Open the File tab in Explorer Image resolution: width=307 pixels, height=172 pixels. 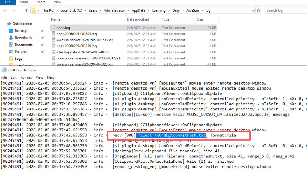[x=7, y=2]
